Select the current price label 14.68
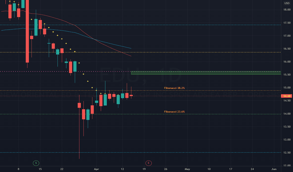Viewport: 293px width, 172px height. coord(287,96)
